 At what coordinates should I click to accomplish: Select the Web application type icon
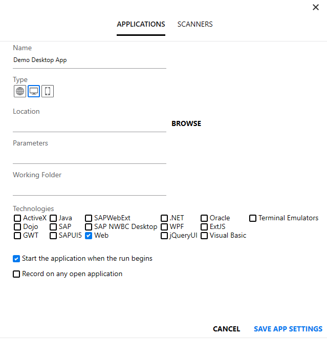click(20, 91)
